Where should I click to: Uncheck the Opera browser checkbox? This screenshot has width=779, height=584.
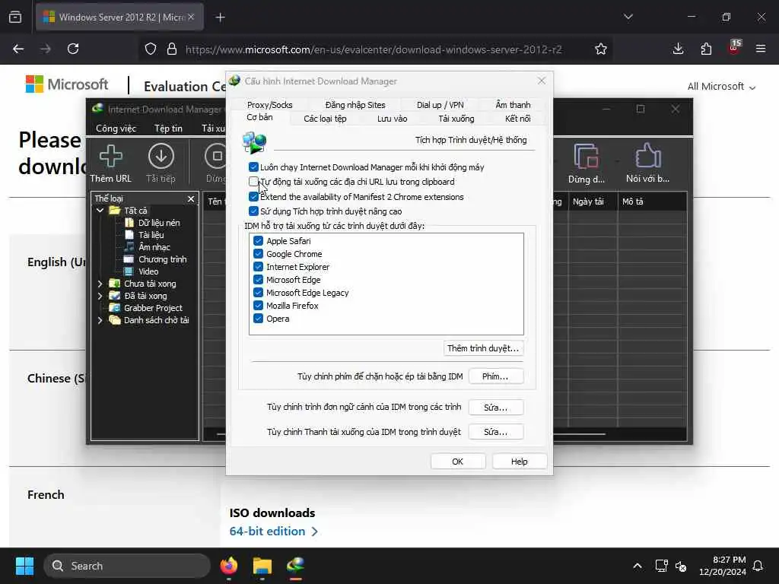pos(258,319)
